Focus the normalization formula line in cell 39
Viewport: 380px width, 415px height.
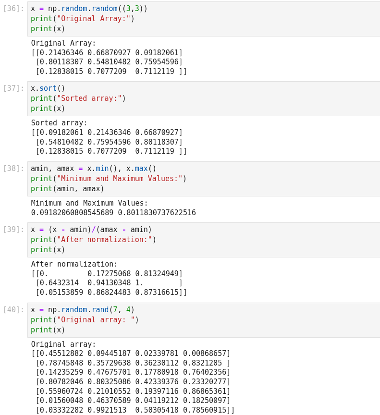[x=91, y=230]
